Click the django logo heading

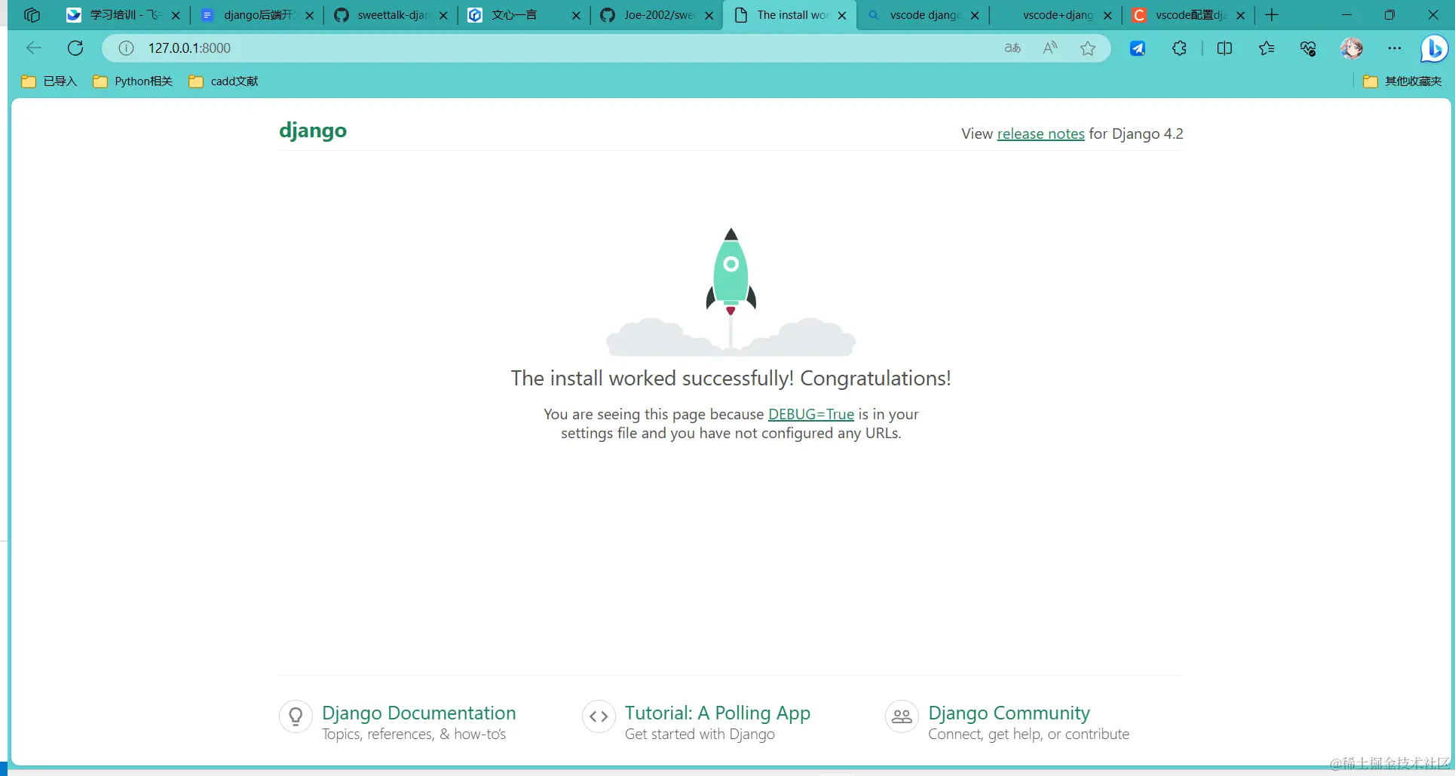pos(313,130)
